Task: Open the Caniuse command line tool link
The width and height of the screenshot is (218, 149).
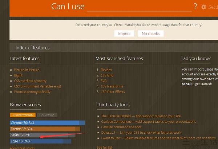Action: [121, 127]
